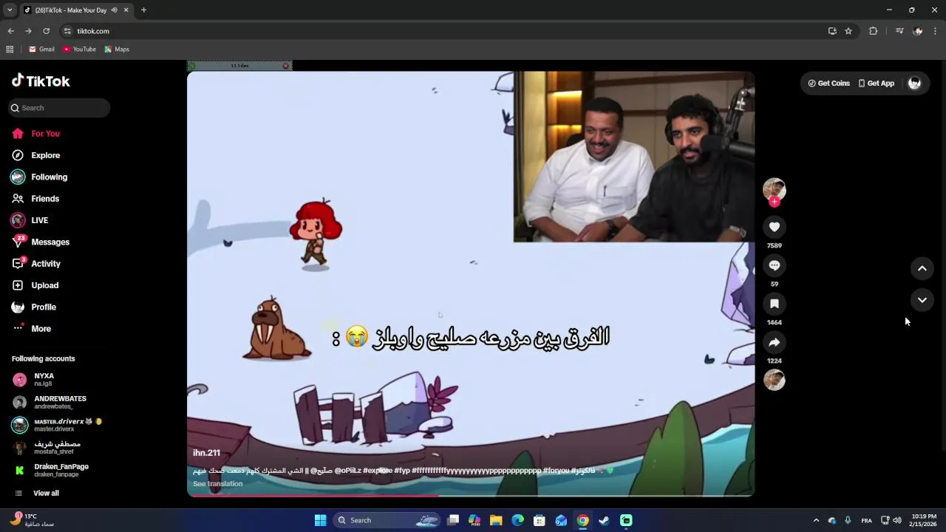Toggle the microphone tray icon
This screenshot has height=532, width=946.
coord(848,520)
